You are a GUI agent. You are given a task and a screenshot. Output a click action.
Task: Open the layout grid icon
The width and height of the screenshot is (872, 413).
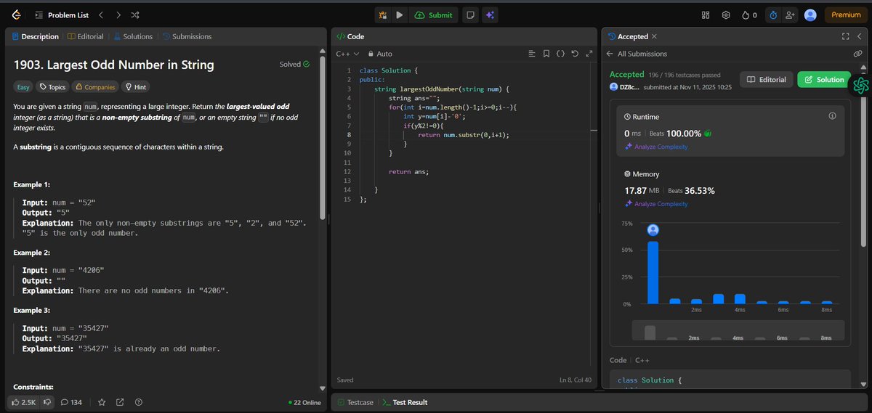tap(706, 15)
